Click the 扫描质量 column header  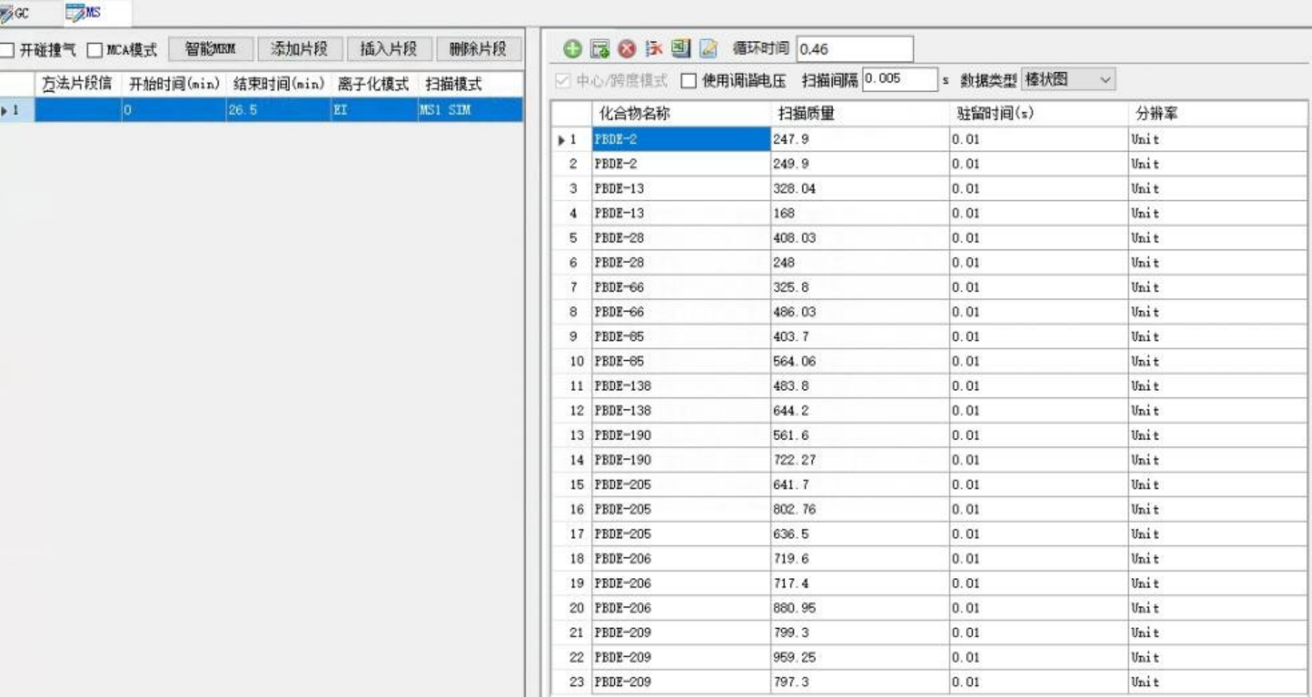click(x=859, y=113)
